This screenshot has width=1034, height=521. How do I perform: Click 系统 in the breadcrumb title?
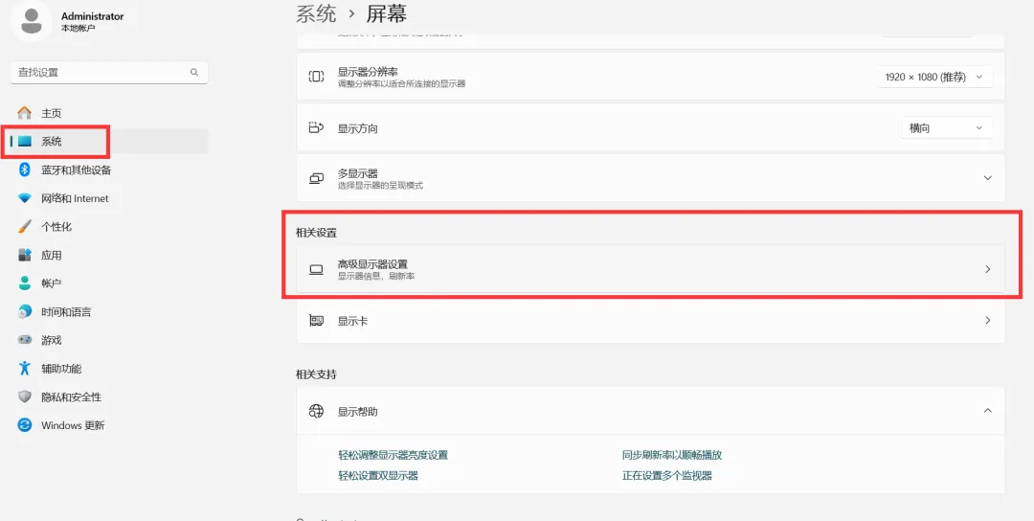(x=317, y=13)
